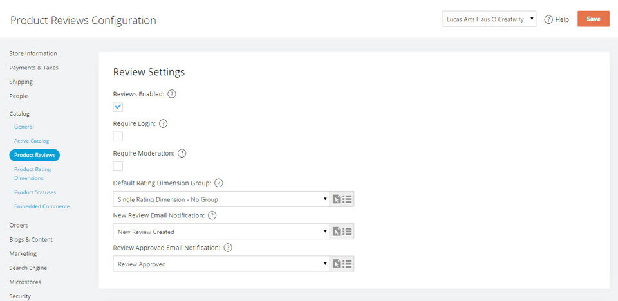Screen dimensions: 618x301
Task: Click the edit icon beside Single Rating Dimension dropdown
Action: click(x=336, y=199)
